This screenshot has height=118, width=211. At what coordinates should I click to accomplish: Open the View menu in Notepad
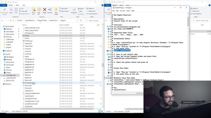[128, 11]
